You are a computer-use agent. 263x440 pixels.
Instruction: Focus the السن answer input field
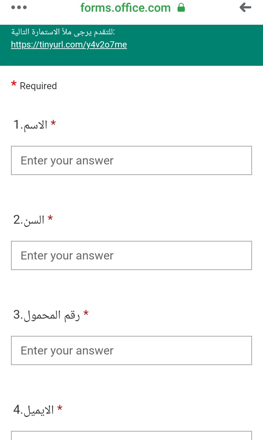click(131, 255)
